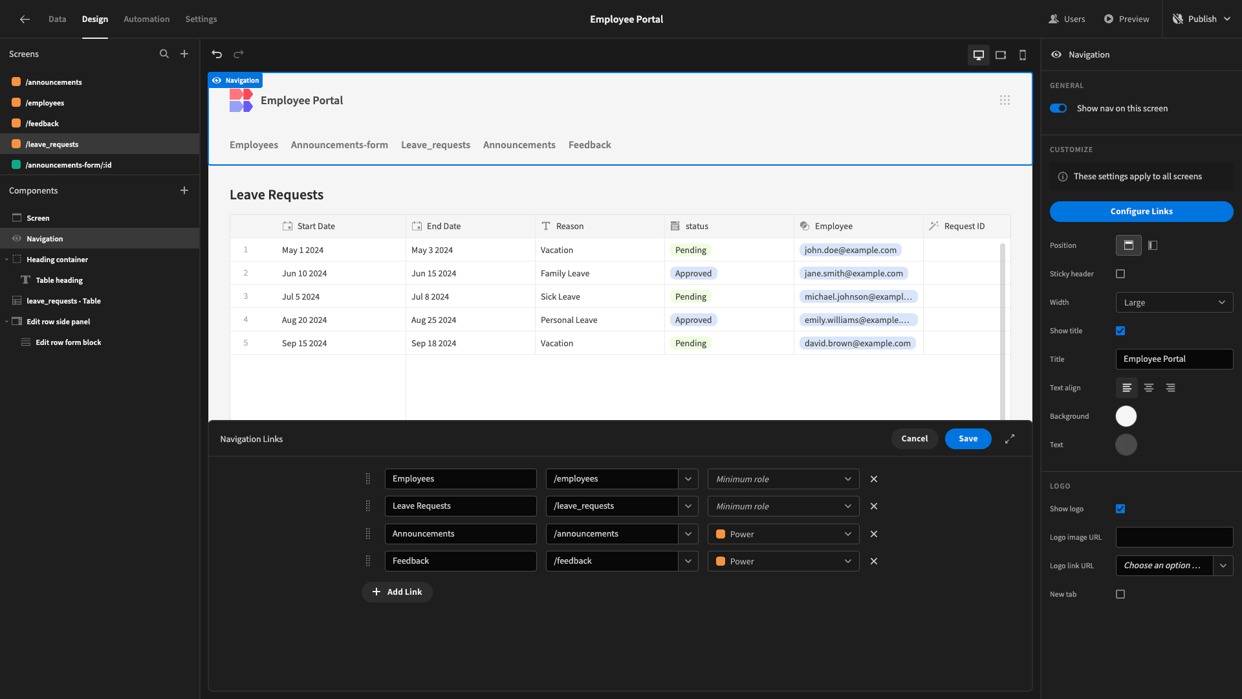Remove the Feedback link row
The width and height of the screenshot is (1242, 699).
tap(874, 561)
